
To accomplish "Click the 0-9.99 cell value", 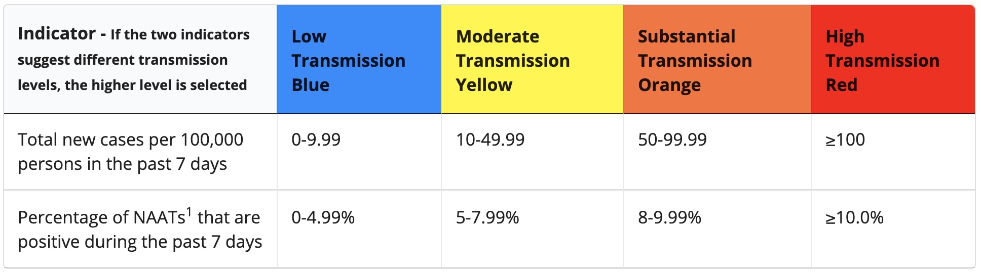I will pos(316,140).
